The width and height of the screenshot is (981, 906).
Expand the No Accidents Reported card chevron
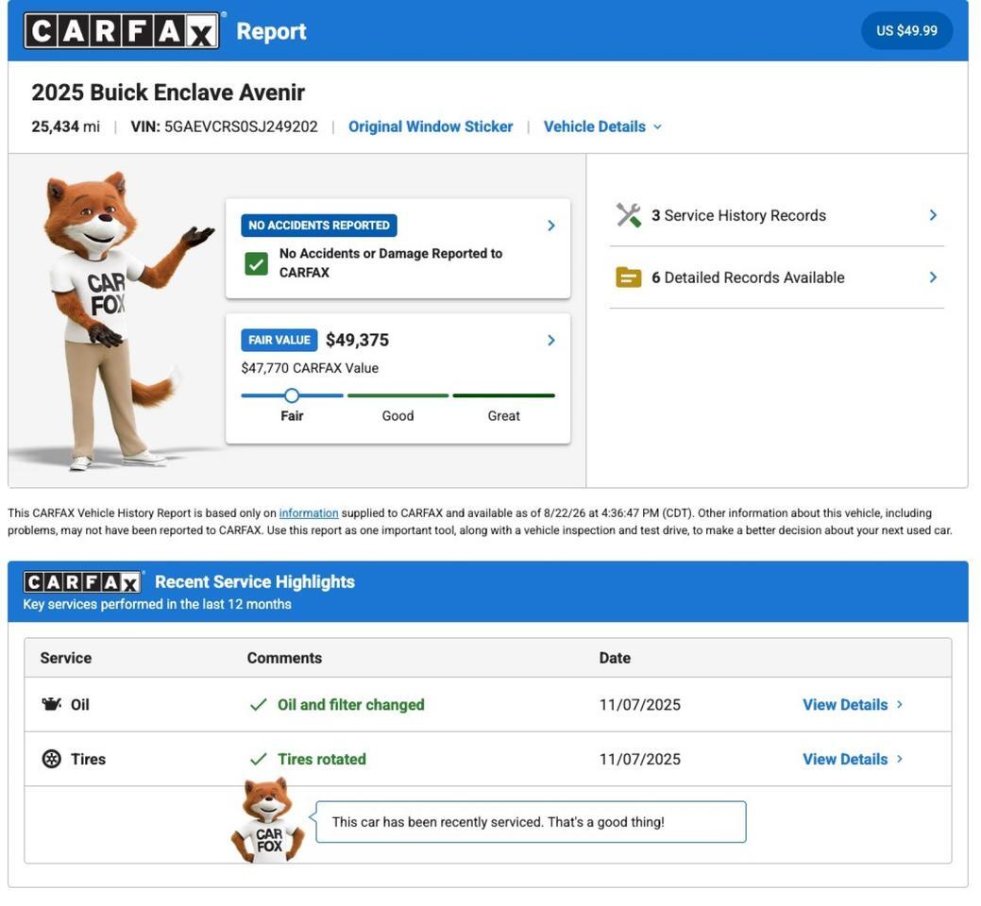[551, 226]
